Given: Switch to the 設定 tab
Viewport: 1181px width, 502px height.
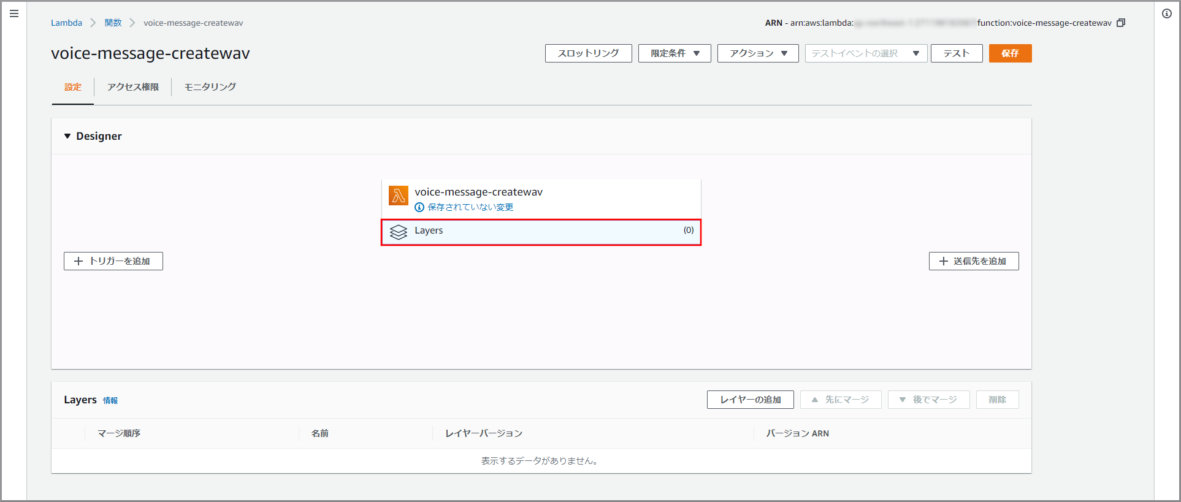Looking at the screenshot, I should pos(73,87).
